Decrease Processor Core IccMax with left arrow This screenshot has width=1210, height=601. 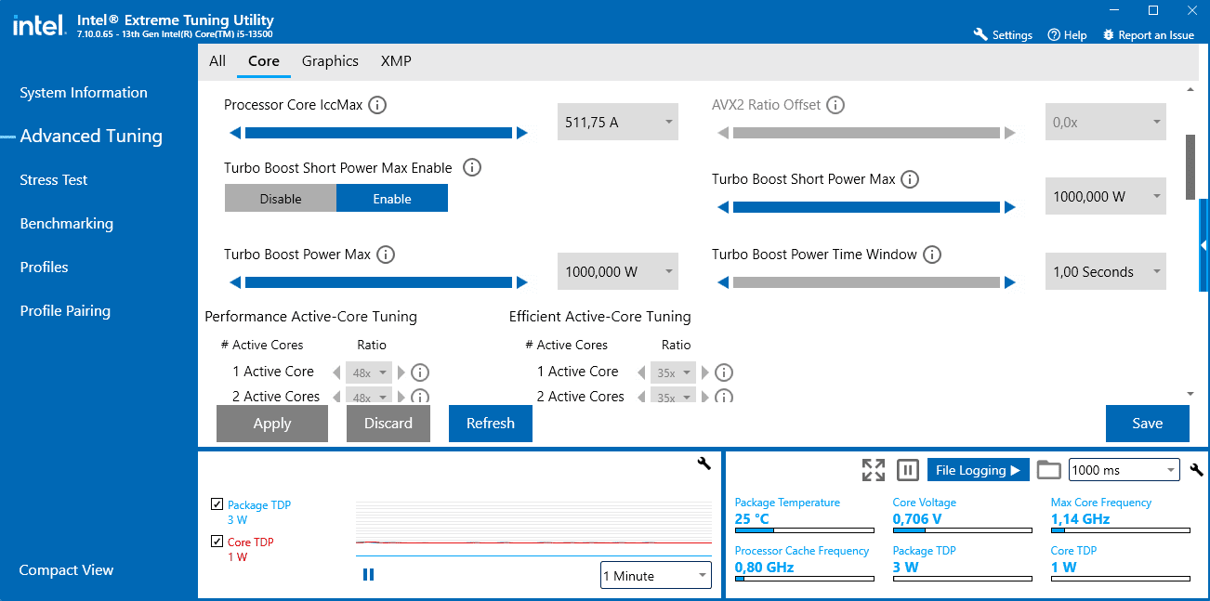point(234,133)
